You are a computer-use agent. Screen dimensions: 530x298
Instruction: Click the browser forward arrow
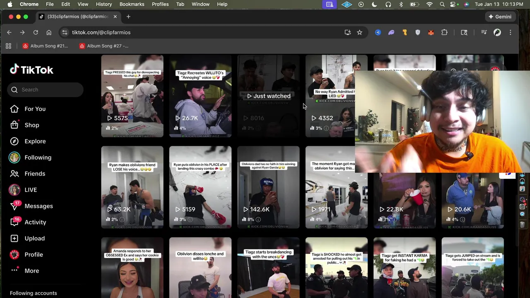tap(22, 32)
